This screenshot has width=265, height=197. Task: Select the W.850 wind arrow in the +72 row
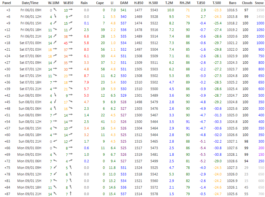tap(71, 161)
